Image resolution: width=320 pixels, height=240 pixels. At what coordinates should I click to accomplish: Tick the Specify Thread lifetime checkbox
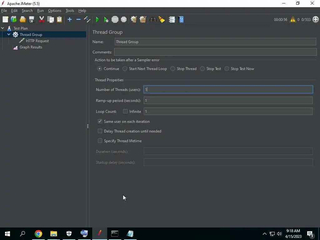tap(100, 141)
